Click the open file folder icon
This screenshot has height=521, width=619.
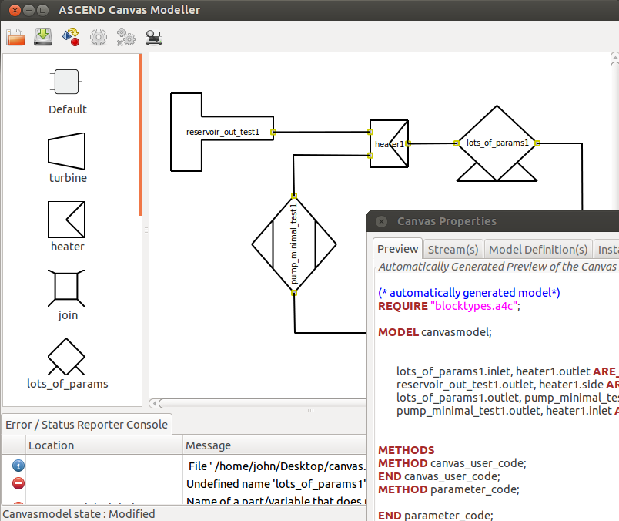[16, 36]
